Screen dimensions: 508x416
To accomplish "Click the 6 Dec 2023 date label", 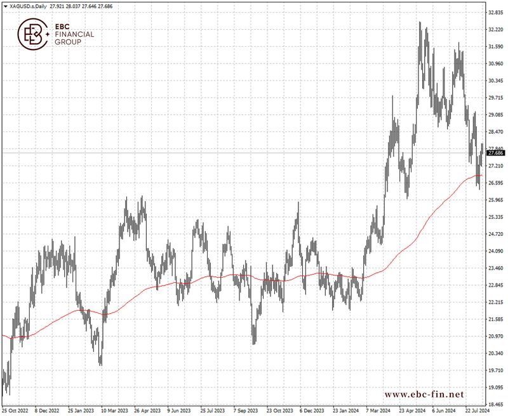I will 312,410.
